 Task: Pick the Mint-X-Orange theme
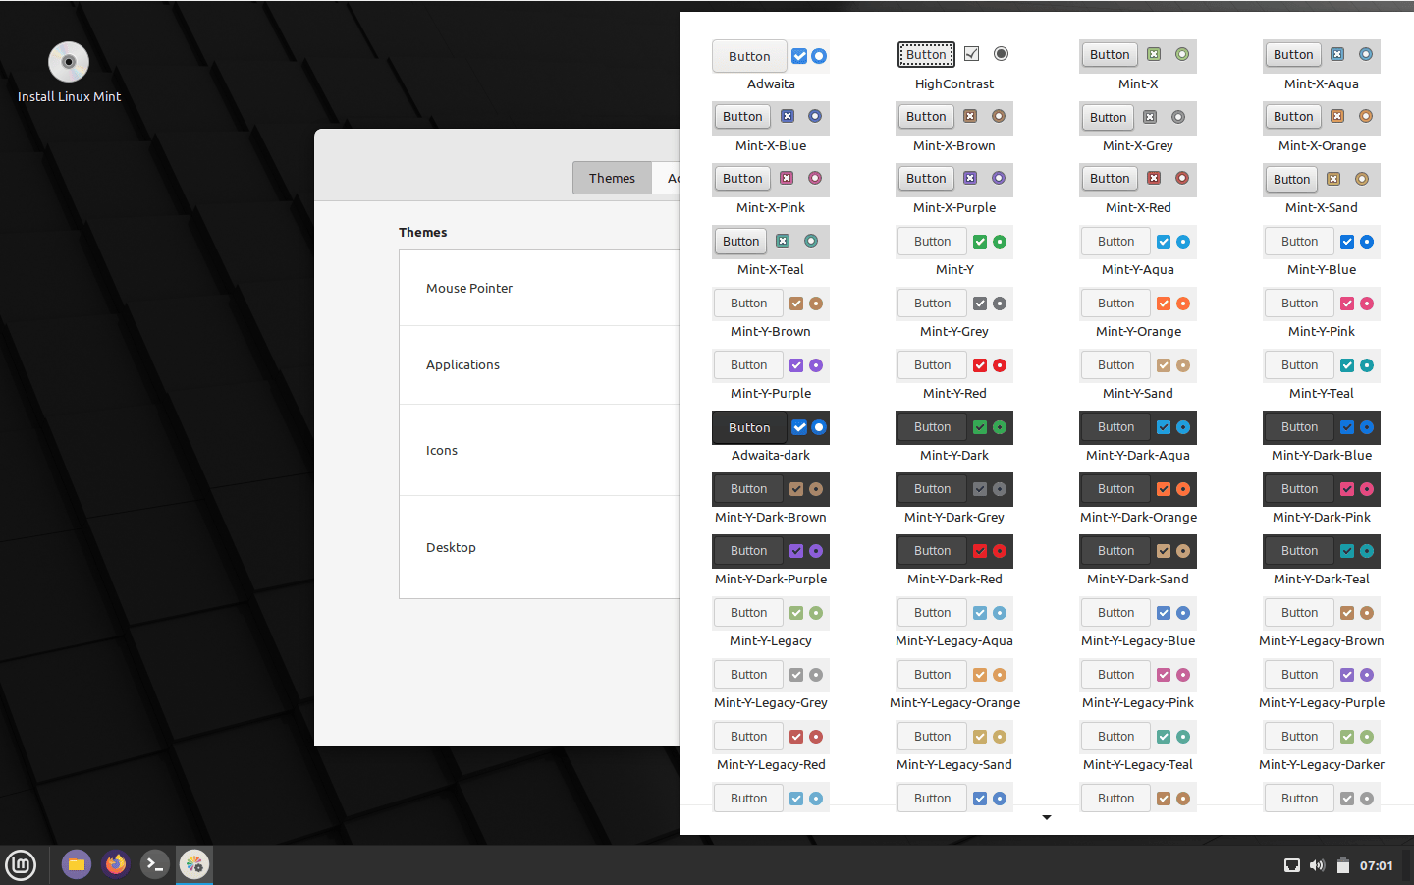click(x=1322, y=128)
